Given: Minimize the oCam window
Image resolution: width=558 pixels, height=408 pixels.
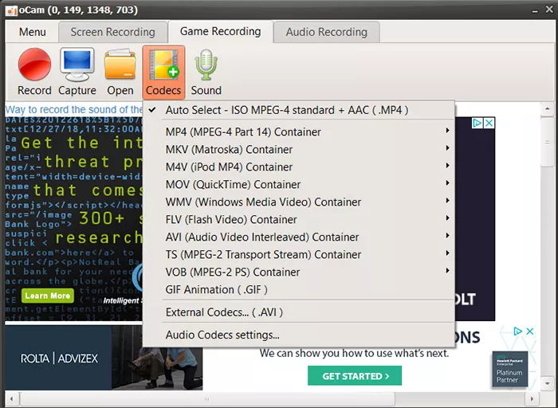Looking at the screenshot, I should [x=535, y=10].
